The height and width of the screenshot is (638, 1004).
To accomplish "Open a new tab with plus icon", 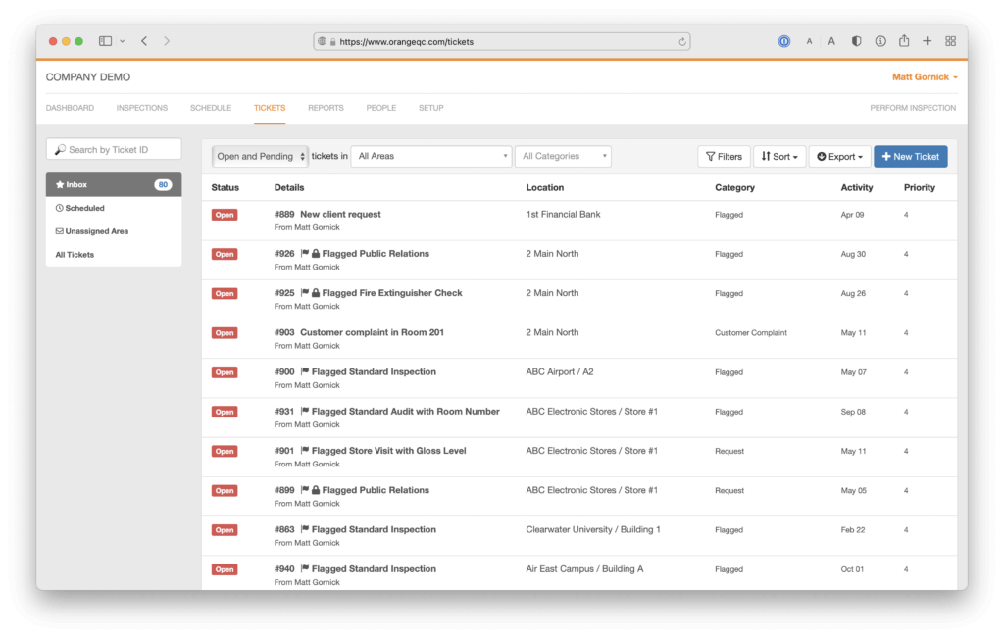I will point(927,41).
